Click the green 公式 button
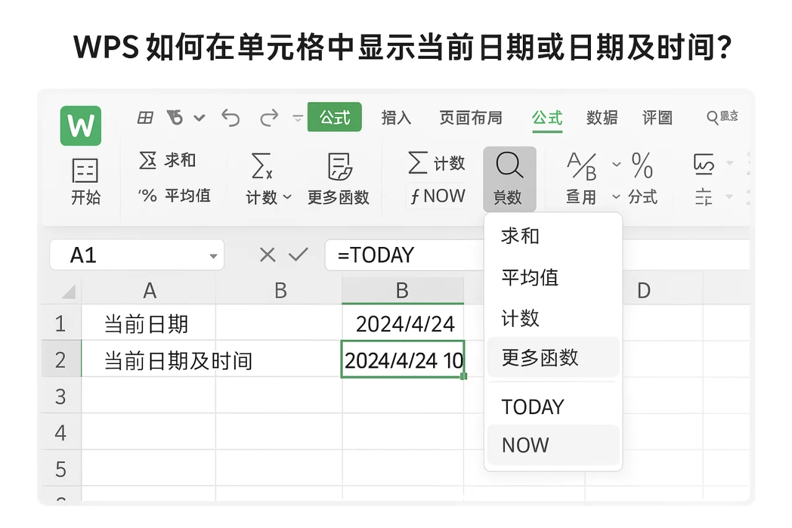792x528 pixels. coord(334,116)
